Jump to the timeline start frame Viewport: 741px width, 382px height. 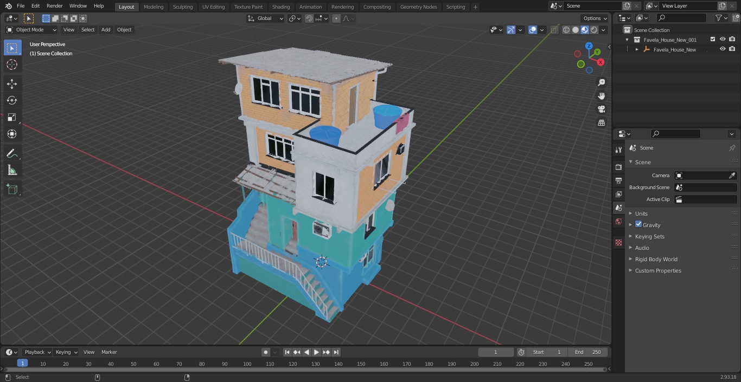coord(287,352)
